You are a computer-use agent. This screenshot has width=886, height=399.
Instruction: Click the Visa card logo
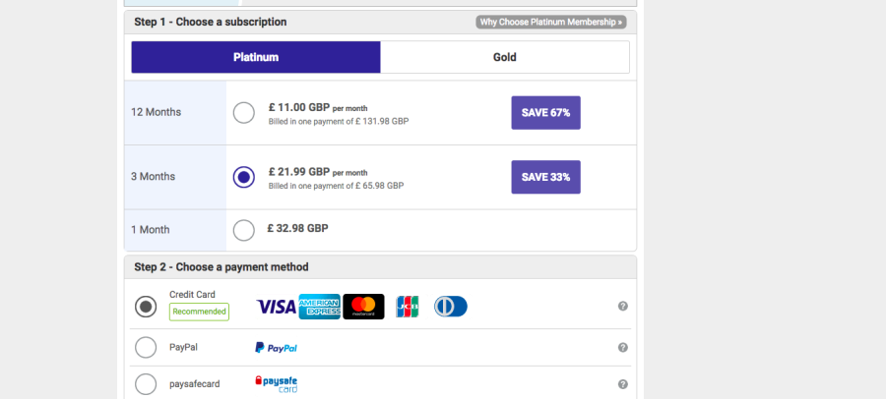277,307
